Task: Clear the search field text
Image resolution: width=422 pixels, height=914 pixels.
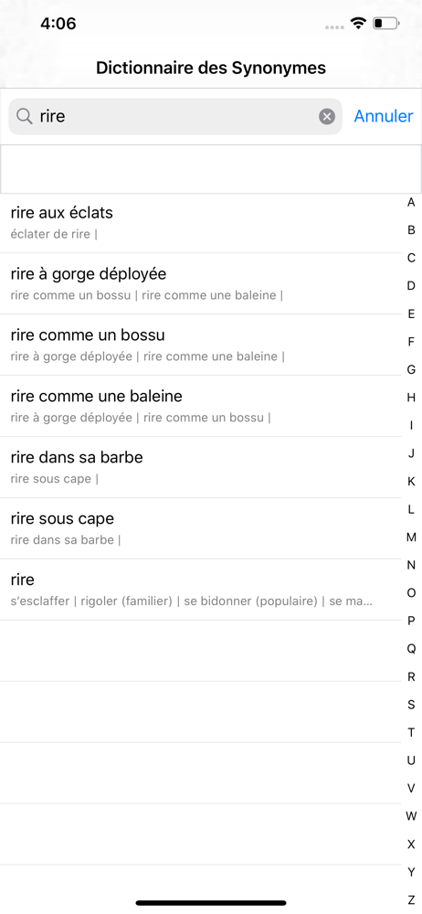Action: (x=327, y=117)
